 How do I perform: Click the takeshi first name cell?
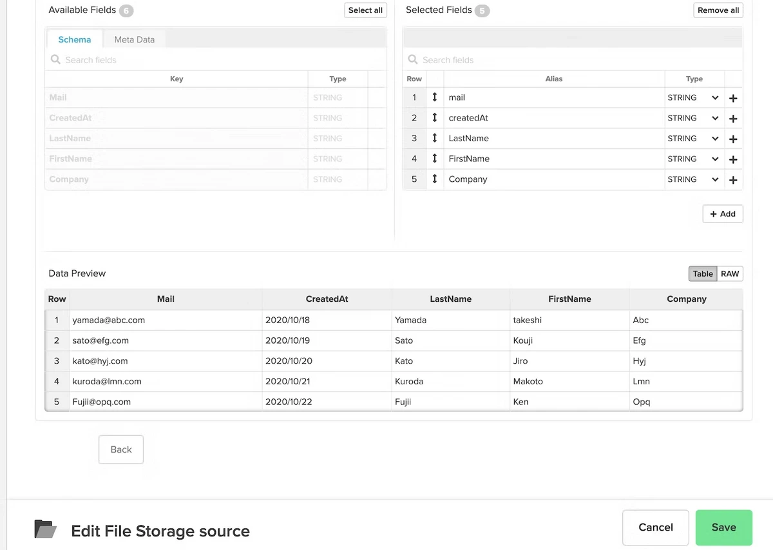click(x=569, y=320)
